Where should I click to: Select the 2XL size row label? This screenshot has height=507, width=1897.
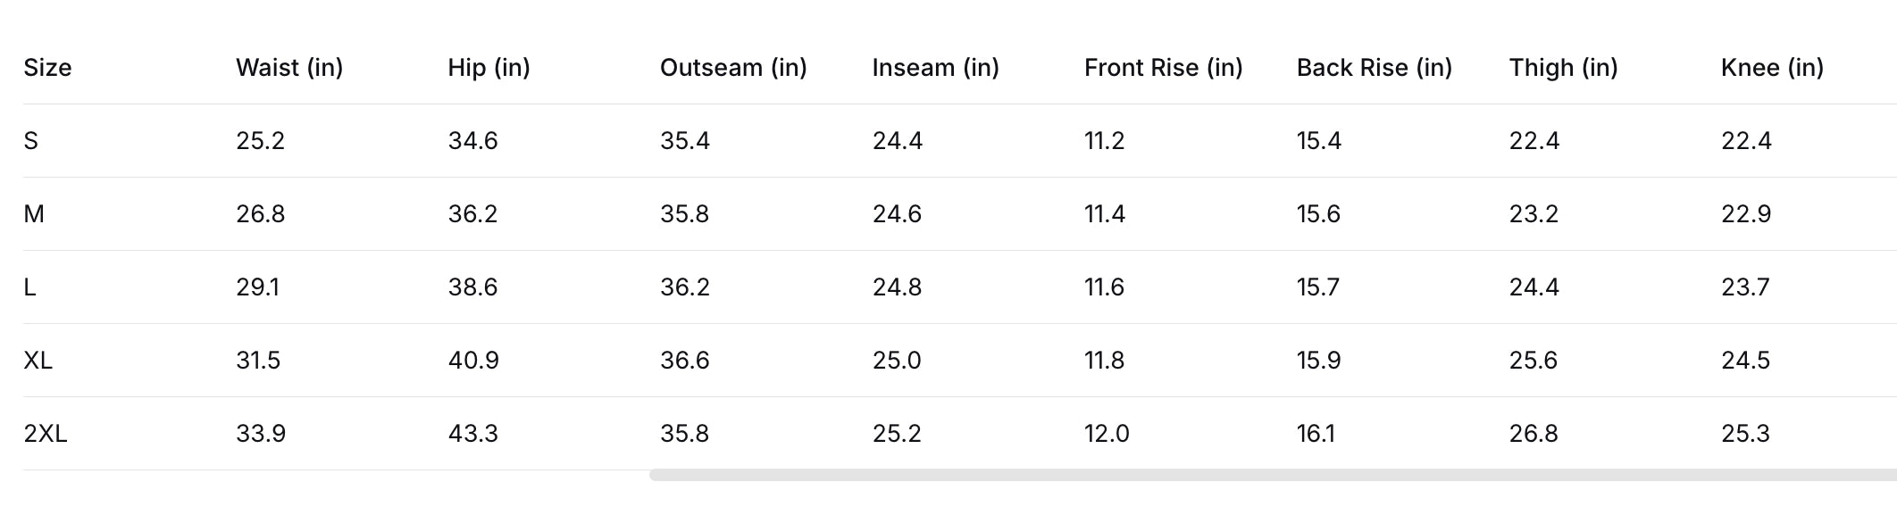(46, 434)
